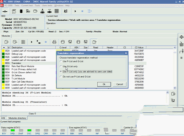Click the module list scroll-down arrow
The height and width of the screenshot is (136, 184).
[175, 88]
